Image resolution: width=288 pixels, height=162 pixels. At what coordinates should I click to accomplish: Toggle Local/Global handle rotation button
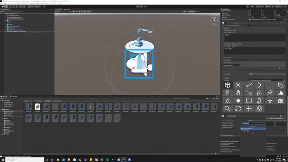(38, 7)
